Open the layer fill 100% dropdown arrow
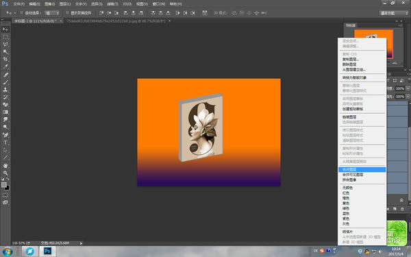This screenshot has width=411, height=257. click(x=408, y=97)
